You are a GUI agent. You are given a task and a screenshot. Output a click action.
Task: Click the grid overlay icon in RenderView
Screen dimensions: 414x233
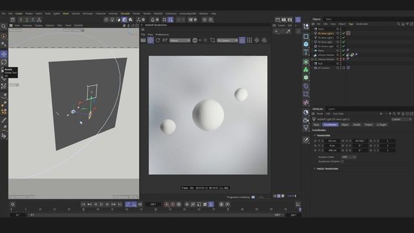pos(250,40)
